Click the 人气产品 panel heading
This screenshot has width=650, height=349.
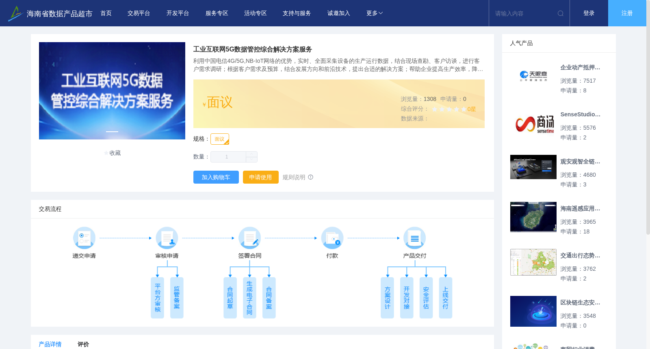[521, 43]
